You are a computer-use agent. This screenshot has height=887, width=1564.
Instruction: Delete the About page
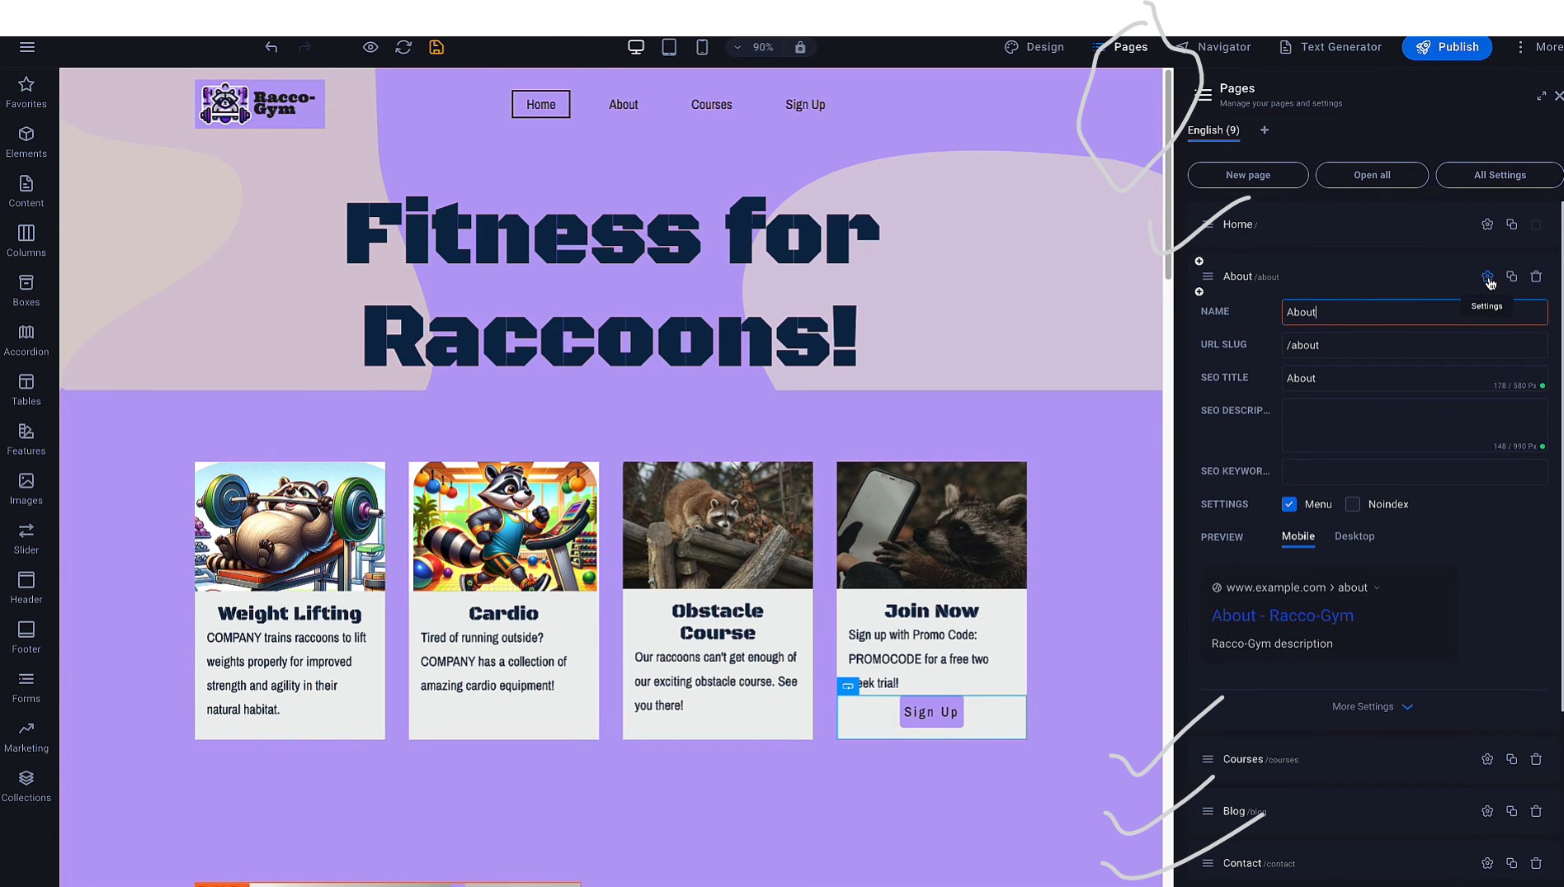pos(1536,276)
